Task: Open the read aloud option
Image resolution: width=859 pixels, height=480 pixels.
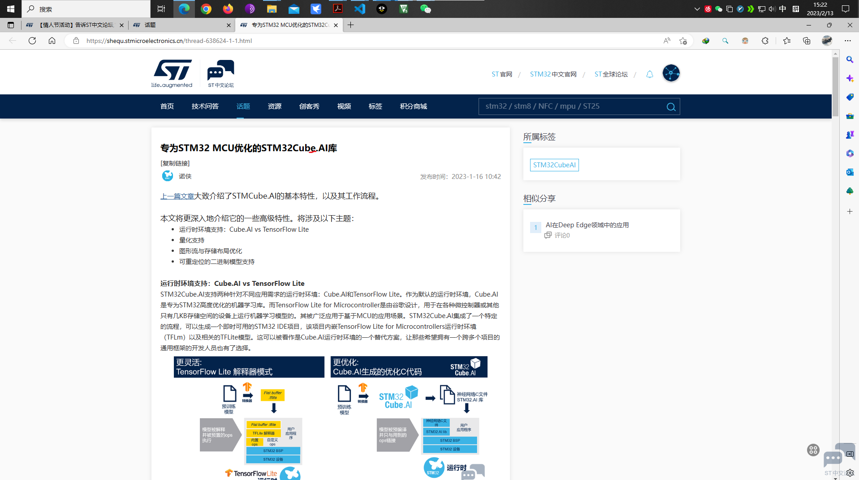Action: pos(667,41)
